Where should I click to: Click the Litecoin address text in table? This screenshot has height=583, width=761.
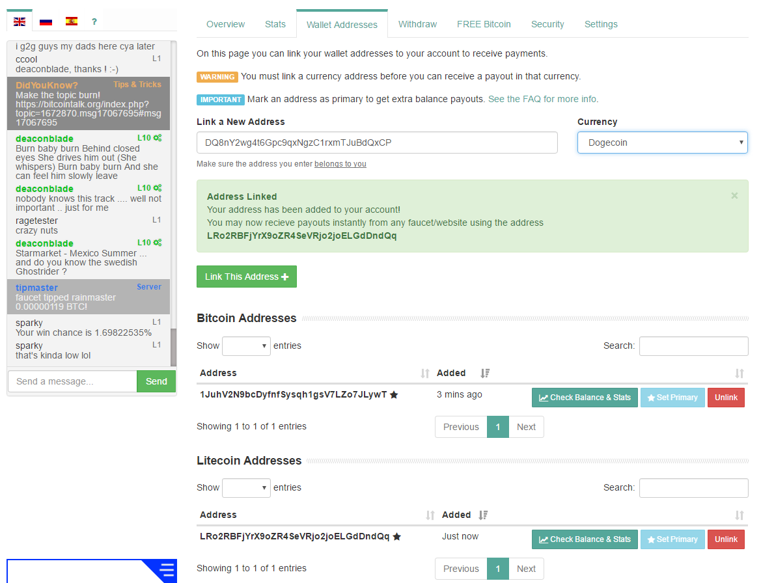tap(295, 536)
